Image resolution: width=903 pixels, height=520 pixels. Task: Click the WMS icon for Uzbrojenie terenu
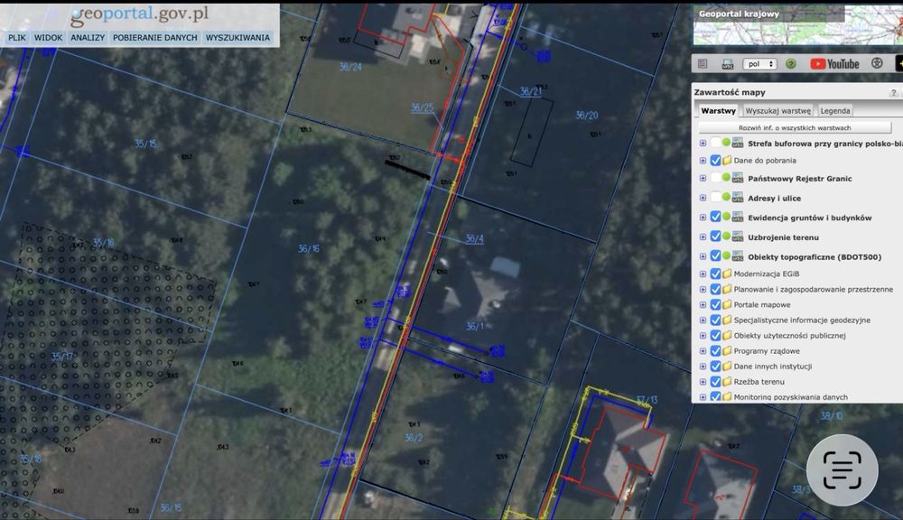737,237
